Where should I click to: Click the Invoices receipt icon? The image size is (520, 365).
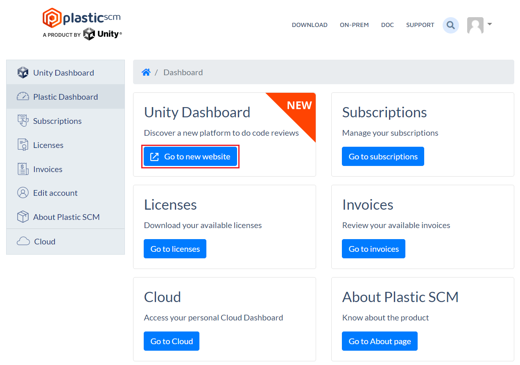click(x=23, y=169)
